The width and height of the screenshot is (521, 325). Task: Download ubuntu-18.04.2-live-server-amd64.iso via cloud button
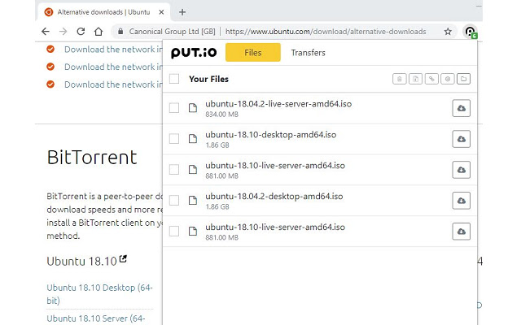[462, 108]
